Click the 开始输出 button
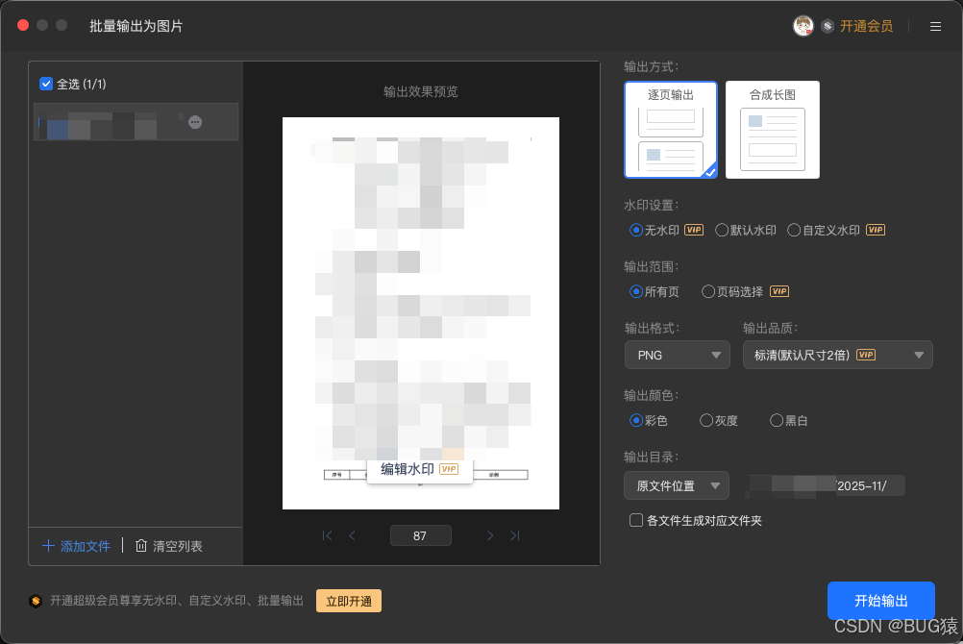 coord(880,600)
